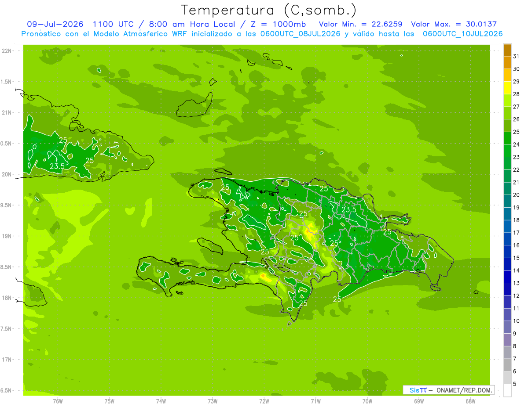Click the '20N' latitude axis label
The height and width of the screenshot is (407, 528).
[7, 175]
